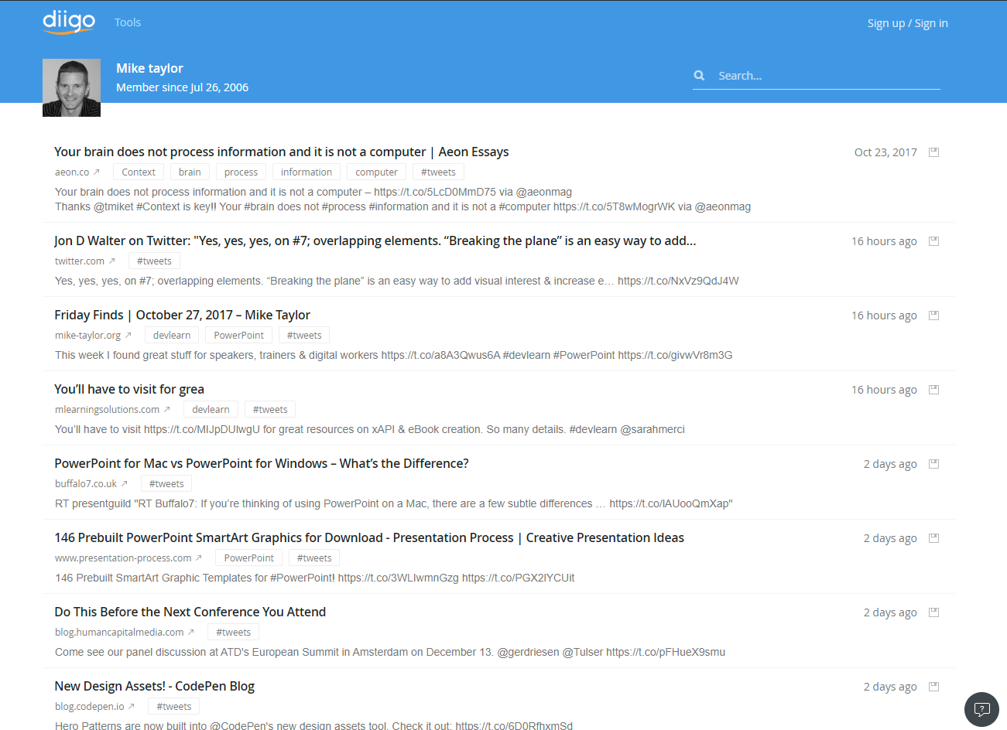Open the help chat bubble icon

click(x=981, y=709)
